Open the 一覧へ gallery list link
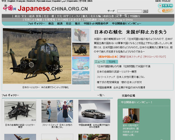Viewport: 175px width, 140px height. point(101,95)
